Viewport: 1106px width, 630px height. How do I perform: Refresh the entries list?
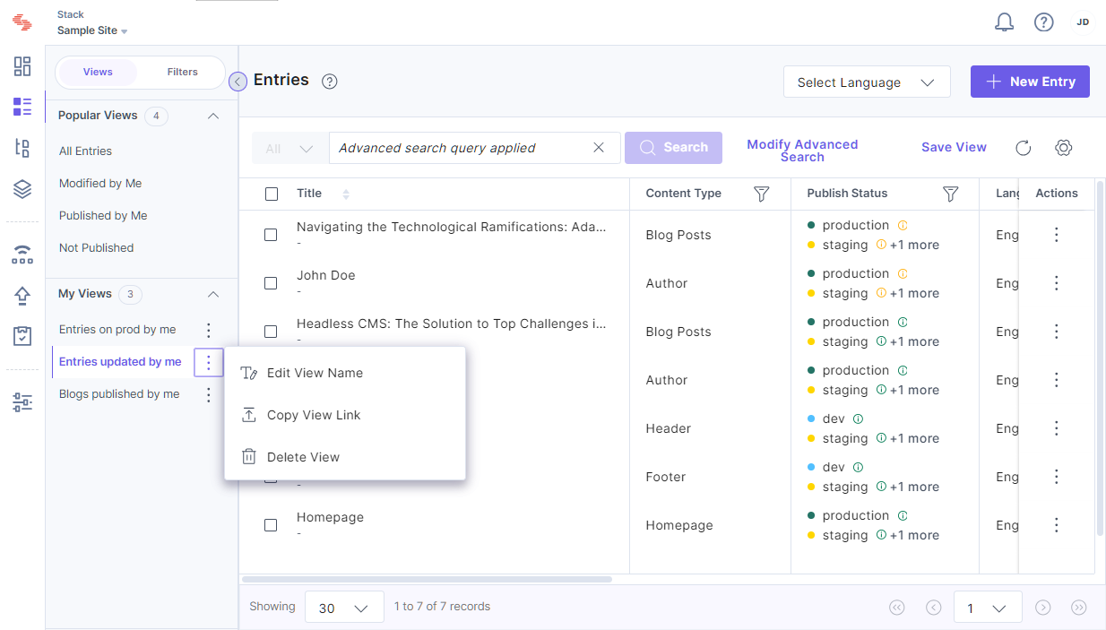(x=1024, y=148)
